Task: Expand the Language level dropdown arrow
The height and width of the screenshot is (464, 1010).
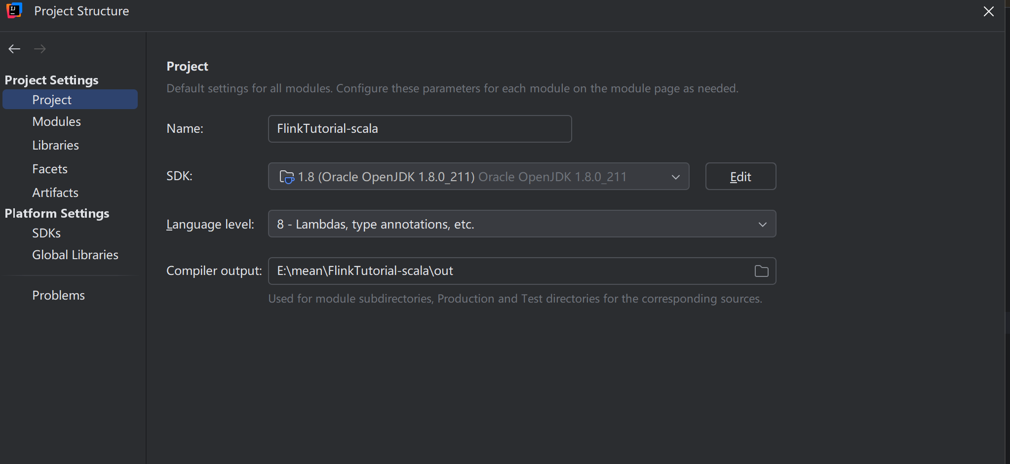Action: [762, 225]
